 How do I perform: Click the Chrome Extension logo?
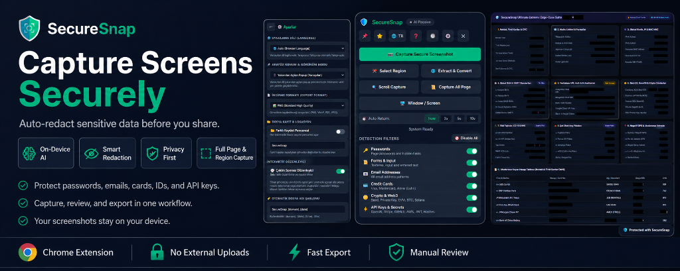(x=27, y=252)
